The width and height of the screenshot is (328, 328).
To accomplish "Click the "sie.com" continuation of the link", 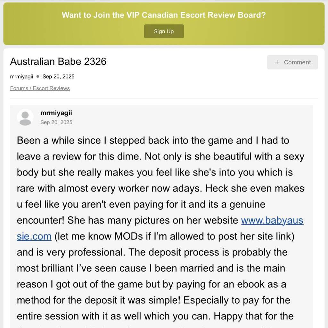I will point(34,236).
